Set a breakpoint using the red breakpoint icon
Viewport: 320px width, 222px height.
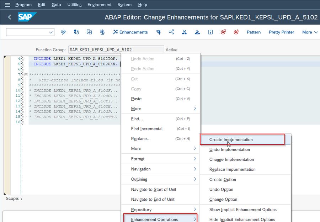(x=223, y=32)
